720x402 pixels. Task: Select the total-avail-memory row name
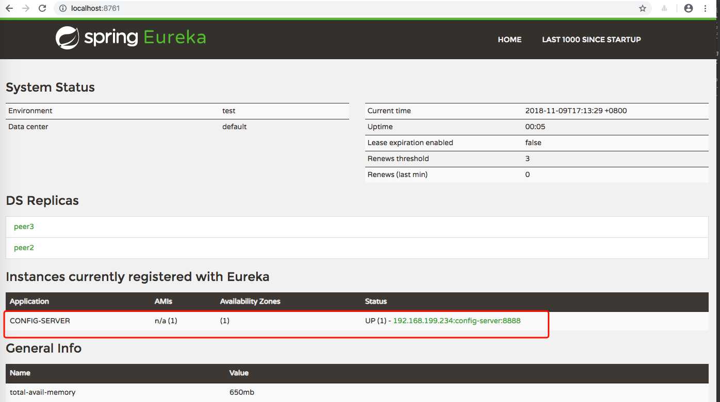[43, 392]
